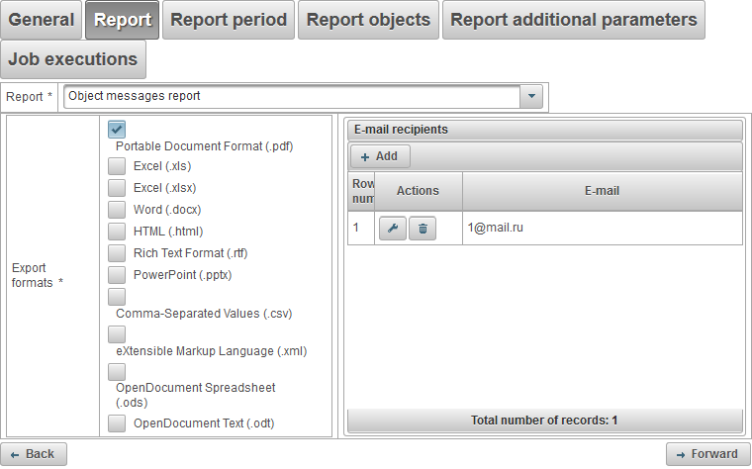Select HTML (.html) export checkbox
Image resolution: width=752 pixels, height=469 pixels.
(117, 232)
